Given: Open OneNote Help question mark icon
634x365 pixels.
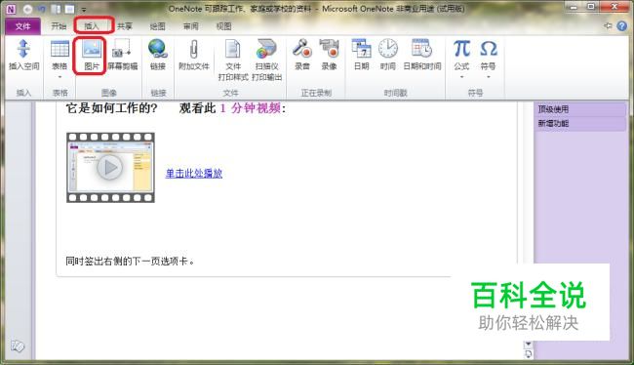Looking at the screenshot, I should 622,26.
